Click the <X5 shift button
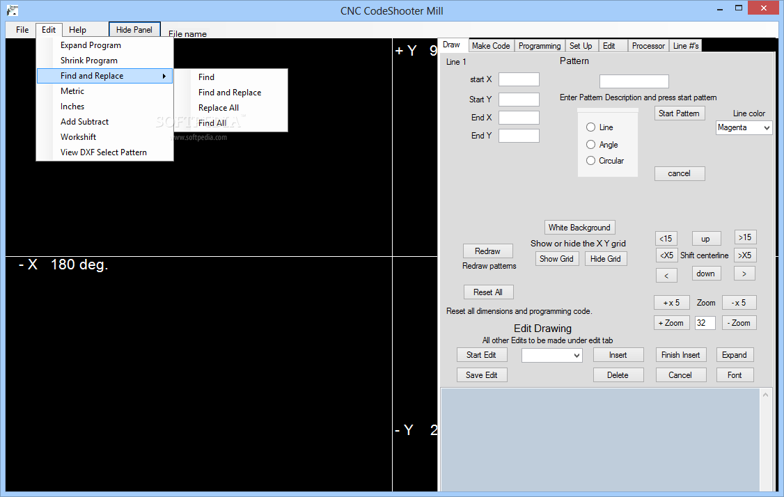 [x=666, y=255]
